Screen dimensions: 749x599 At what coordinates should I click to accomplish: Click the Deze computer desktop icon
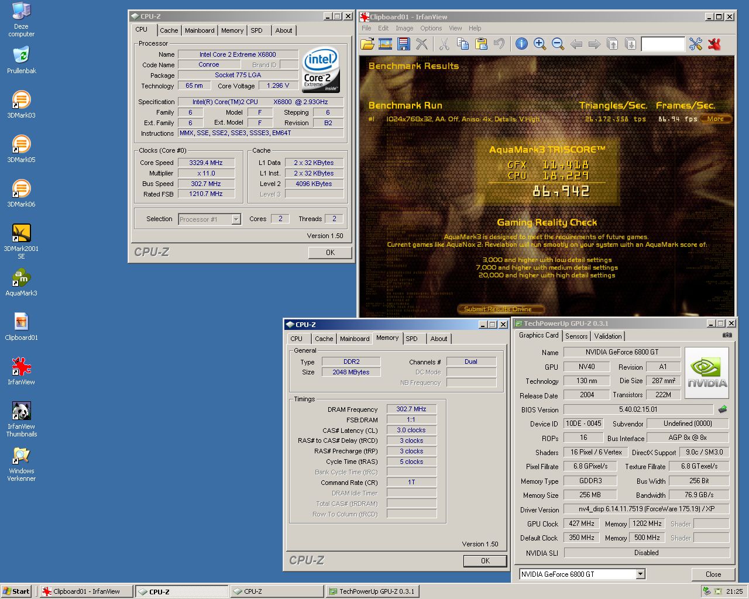pyautogui.click(x=21, y=19)
